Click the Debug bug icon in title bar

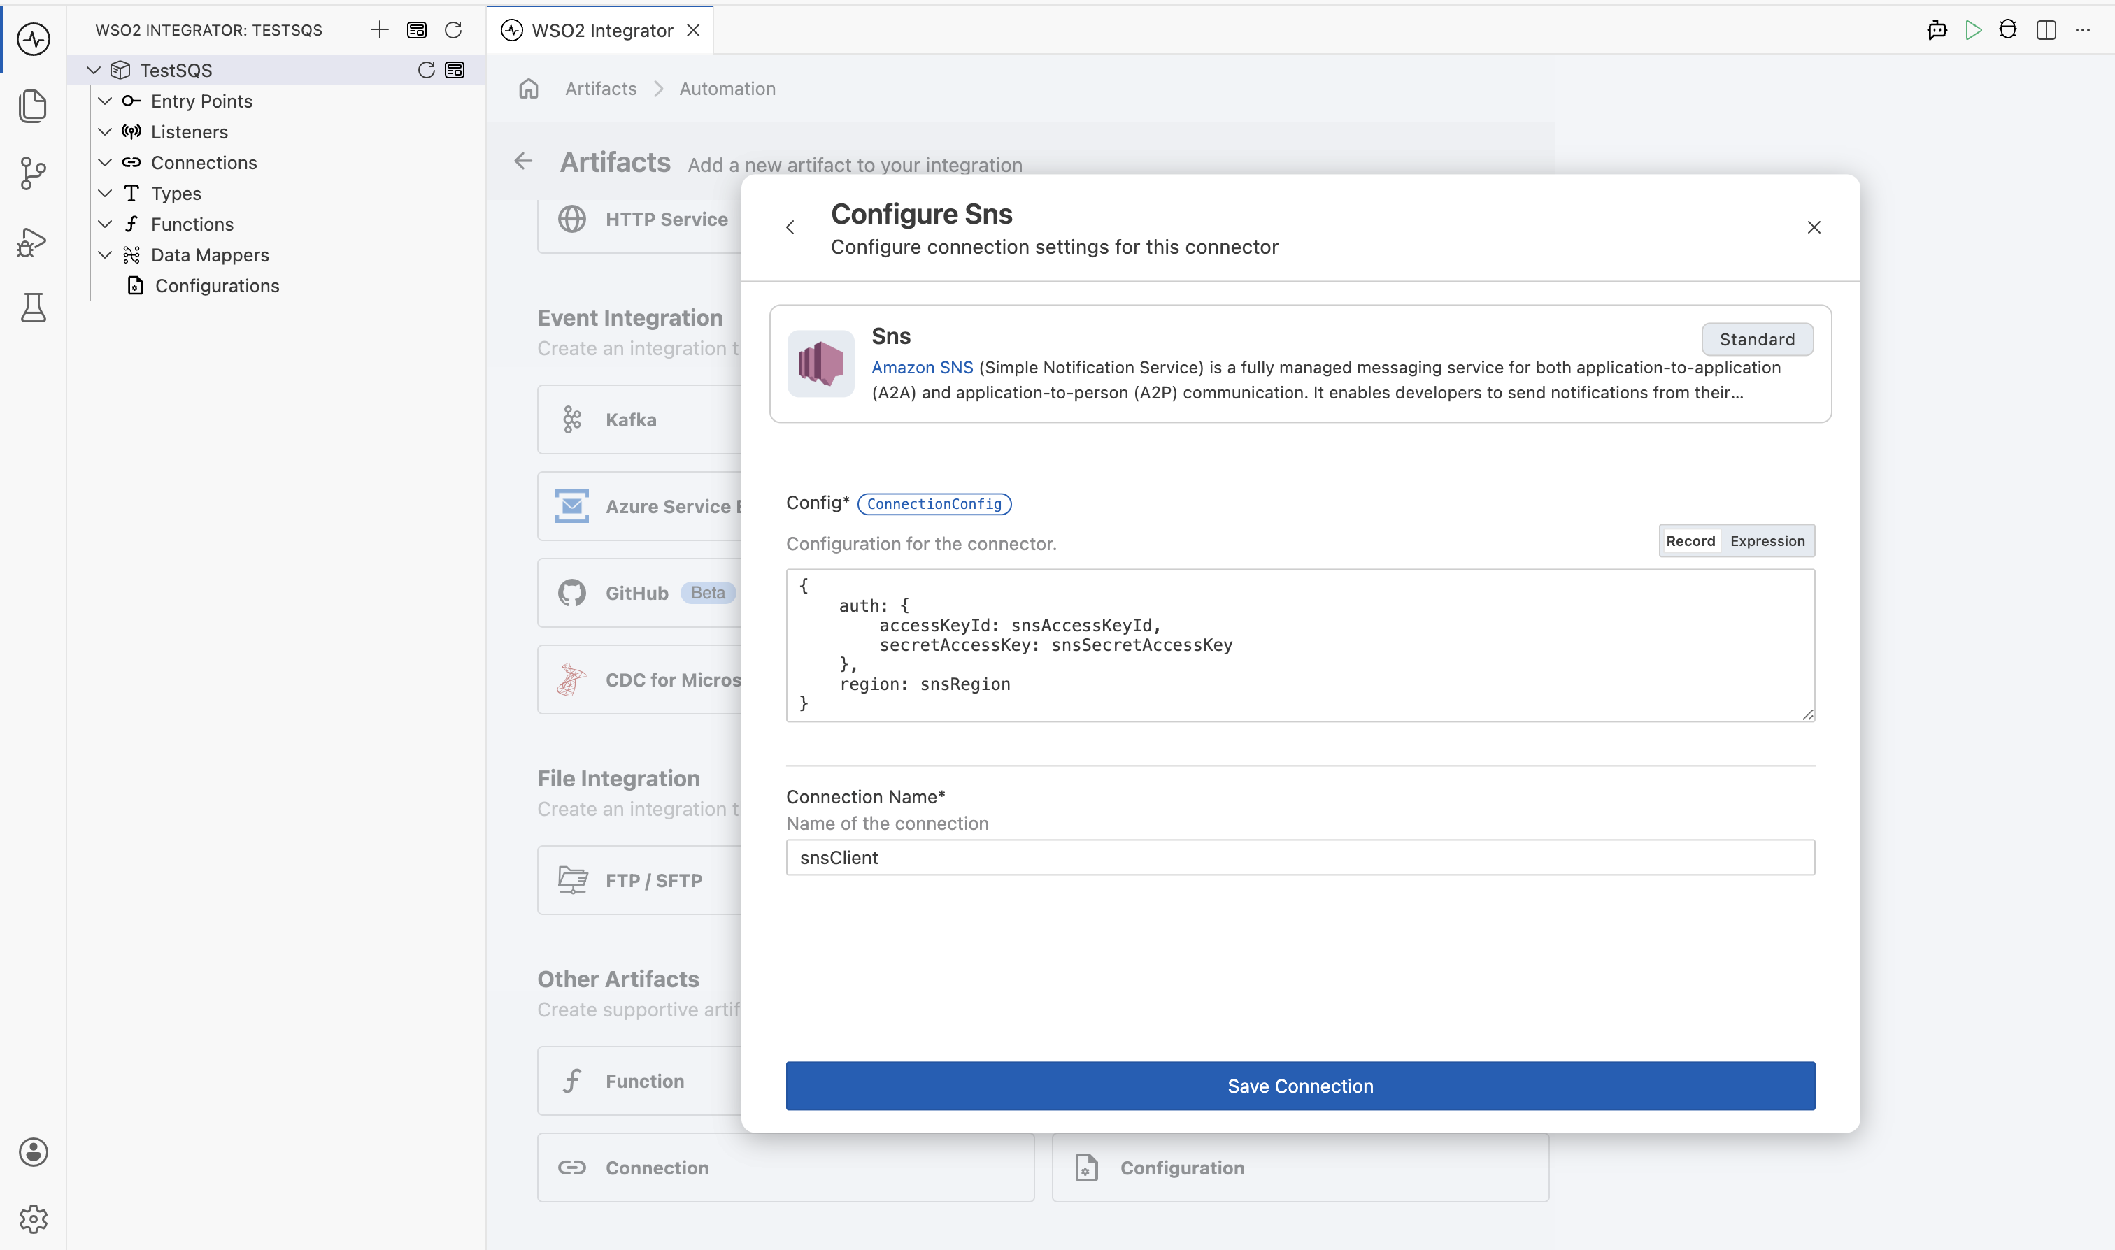pos(2009,30)
